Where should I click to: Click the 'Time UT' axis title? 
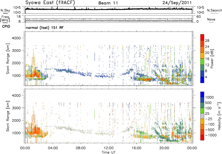pyautogui.click(x=109, y=152)
